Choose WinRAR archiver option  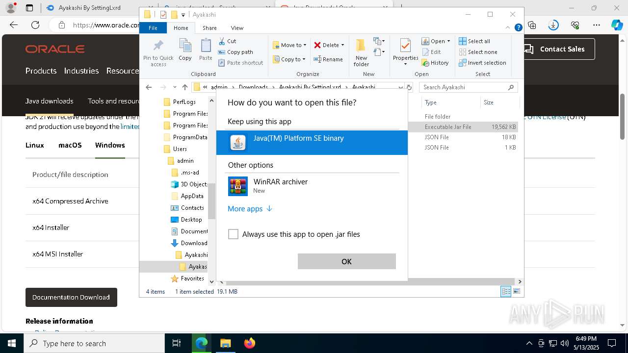[312, 186]
